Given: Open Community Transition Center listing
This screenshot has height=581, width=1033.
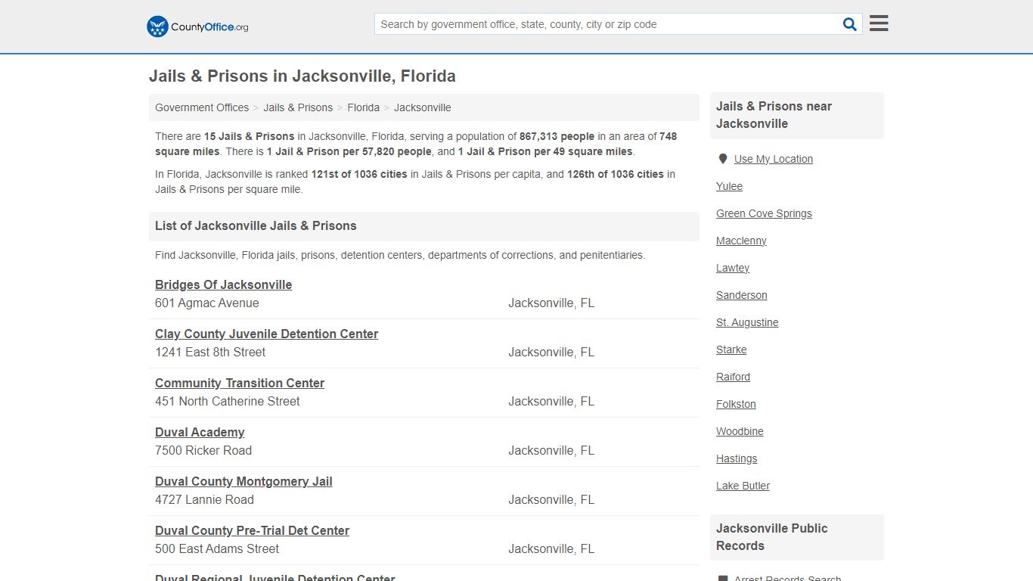Looking at the screenshot, I should 240,383.
